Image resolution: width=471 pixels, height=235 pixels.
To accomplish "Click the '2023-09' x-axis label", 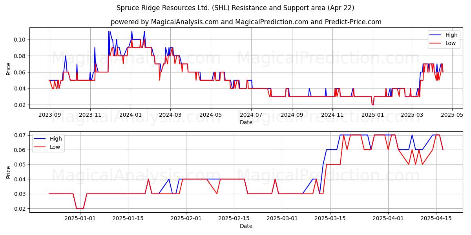I will tap(49, 115).
